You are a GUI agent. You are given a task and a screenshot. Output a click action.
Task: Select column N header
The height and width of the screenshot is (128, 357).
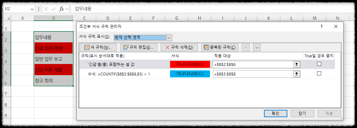338,18
